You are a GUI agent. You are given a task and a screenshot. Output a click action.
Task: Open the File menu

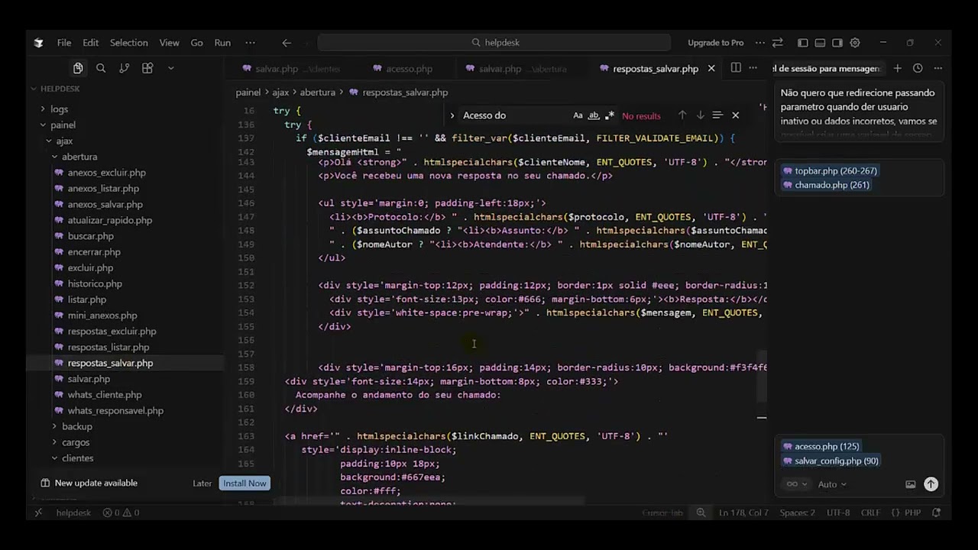pyautogui.click(x=64, y=43)
